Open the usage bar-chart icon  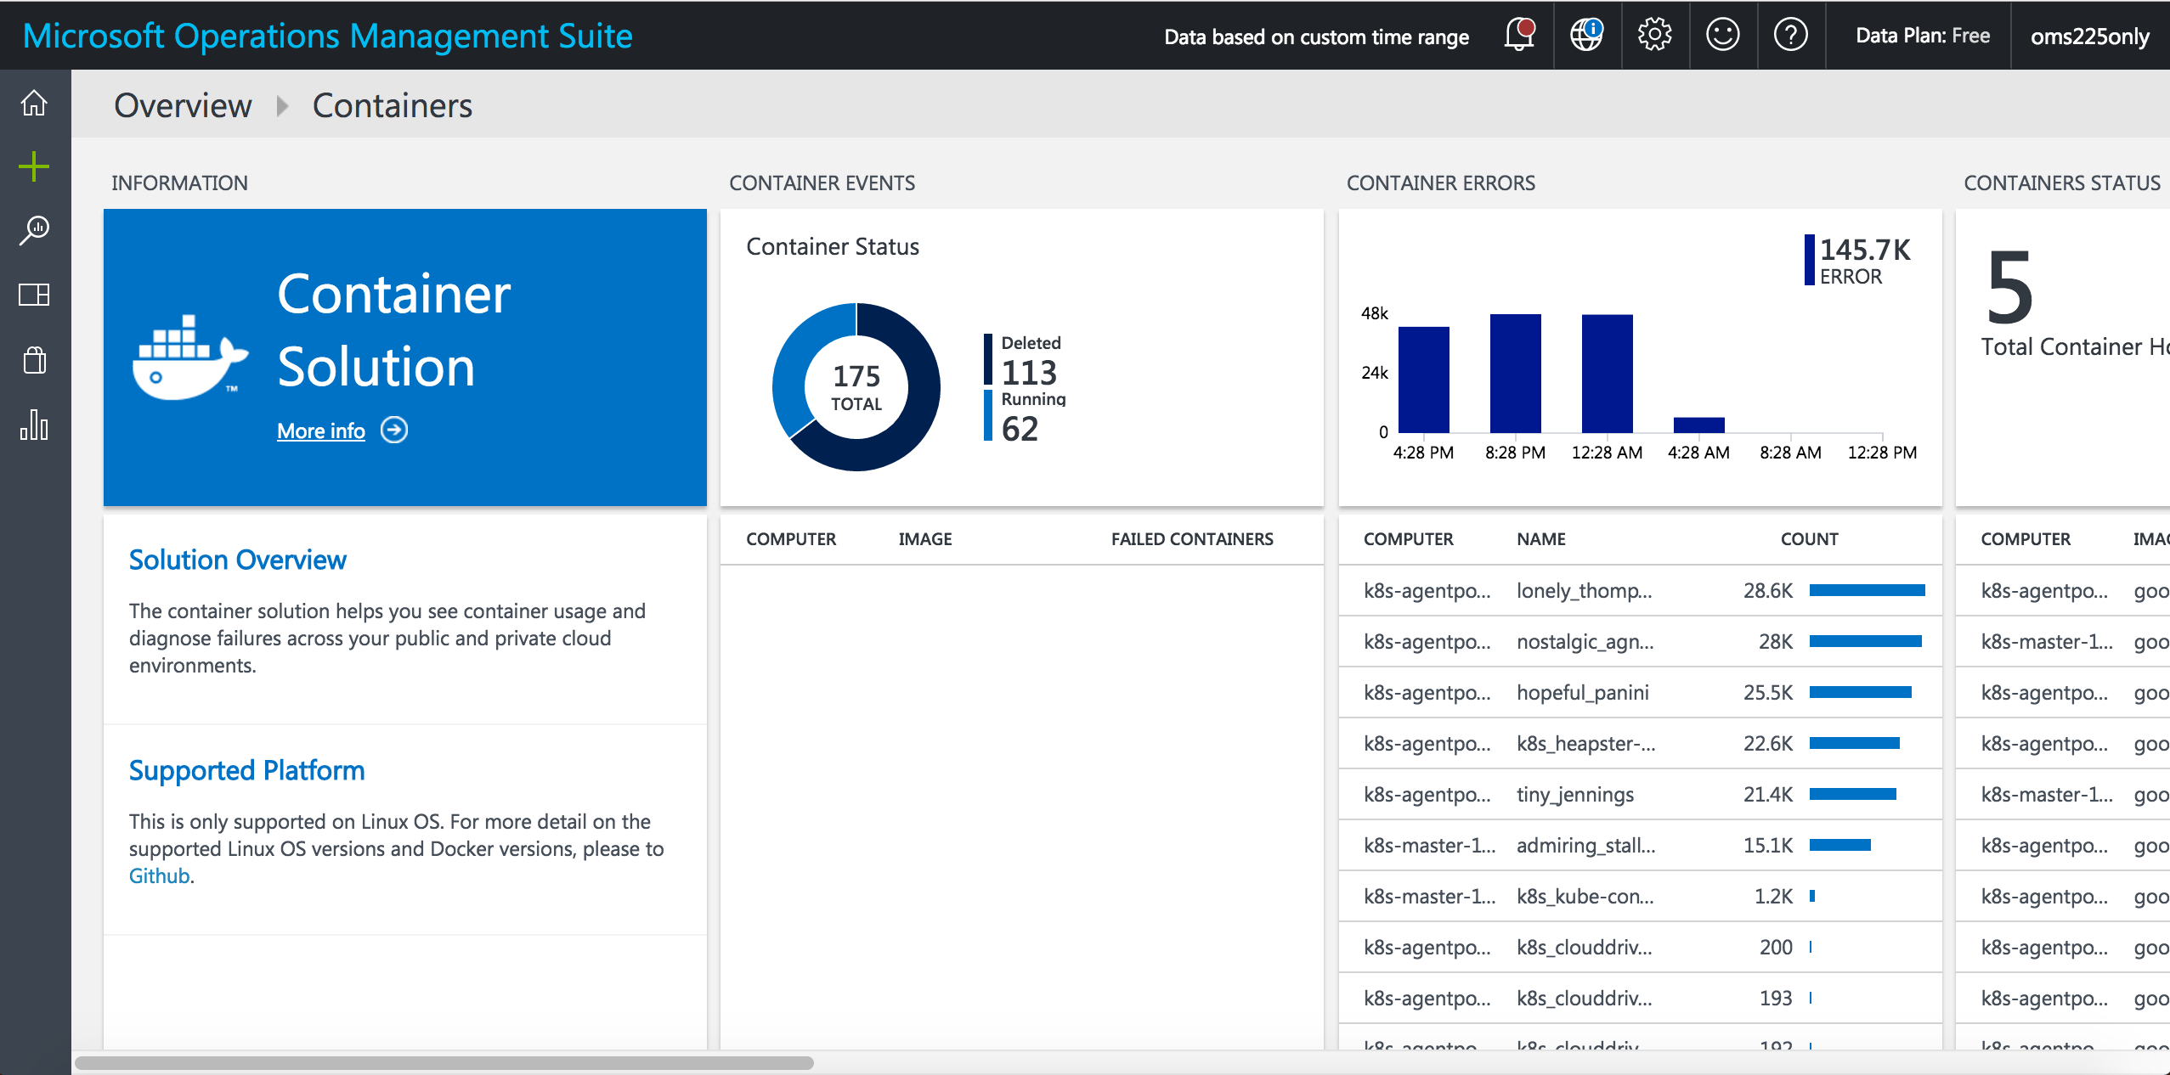(34, 424)
